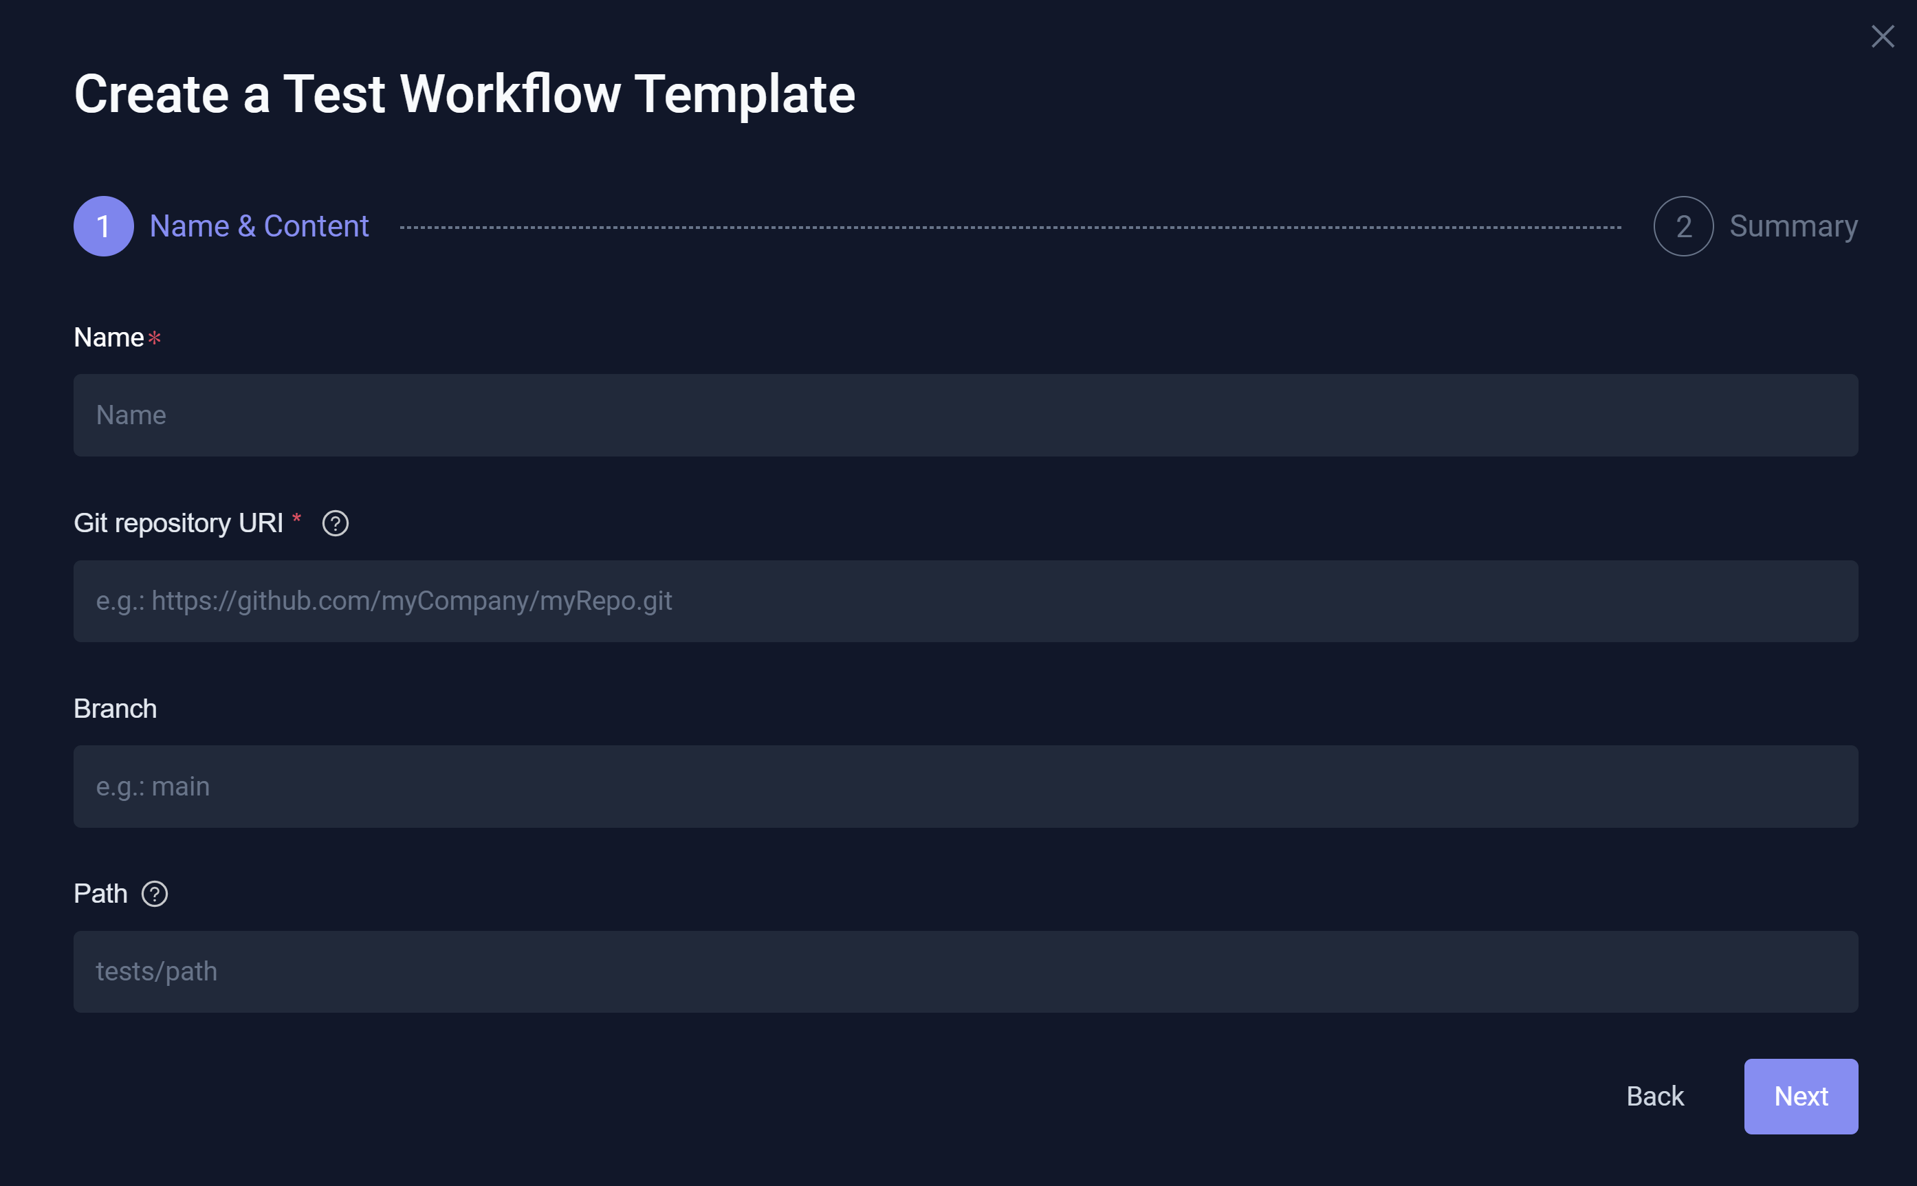Screen dimensions: 1917x1186
Task: Click the dialog title text
Action: coord(464,94)
